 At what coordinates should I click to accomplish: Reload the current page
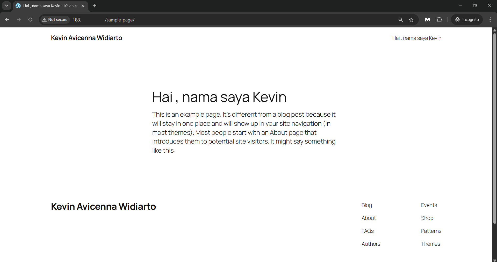tap(30, 20)
